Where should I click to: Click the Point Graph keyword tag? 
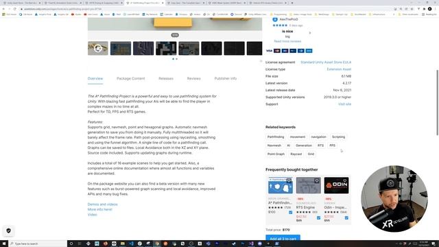click(276, 154)
